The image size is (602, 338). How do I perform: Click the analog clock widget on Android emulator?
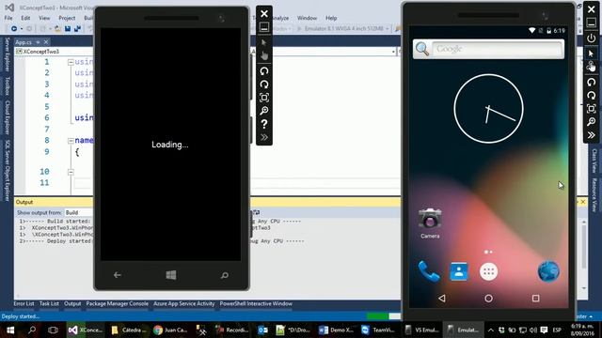pos(488,109)
